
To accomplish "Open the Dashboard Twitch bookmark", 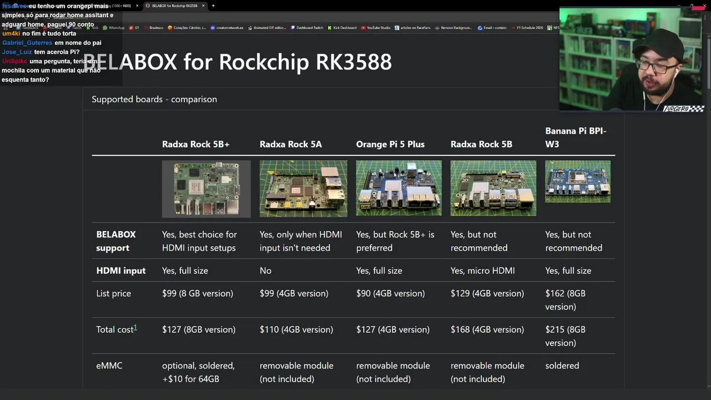I will click(307, 27).
